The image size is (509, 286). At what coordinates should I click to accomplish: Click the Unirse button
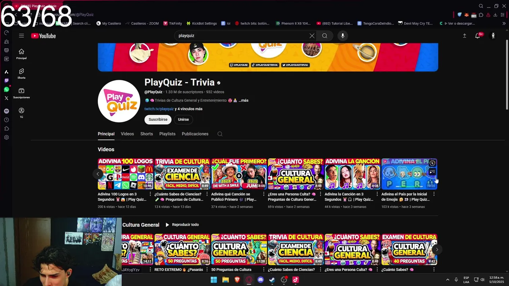[x=183, y=120]
